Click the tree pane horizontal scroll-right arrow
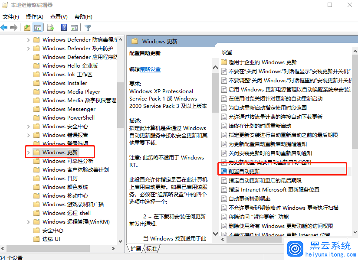This screenshot has width=358, height=260. pos(113,248)
